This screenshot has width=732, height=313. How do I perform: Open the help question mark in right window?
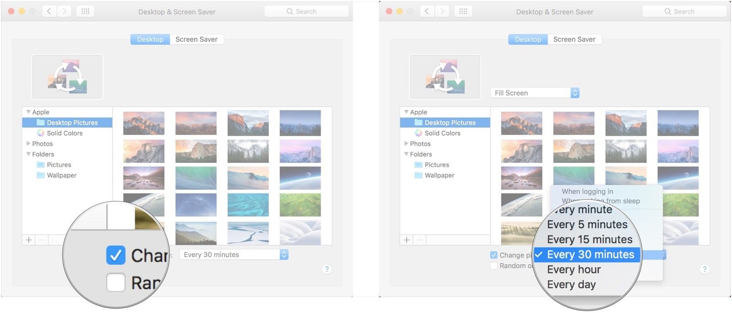[x=705, y=269]
